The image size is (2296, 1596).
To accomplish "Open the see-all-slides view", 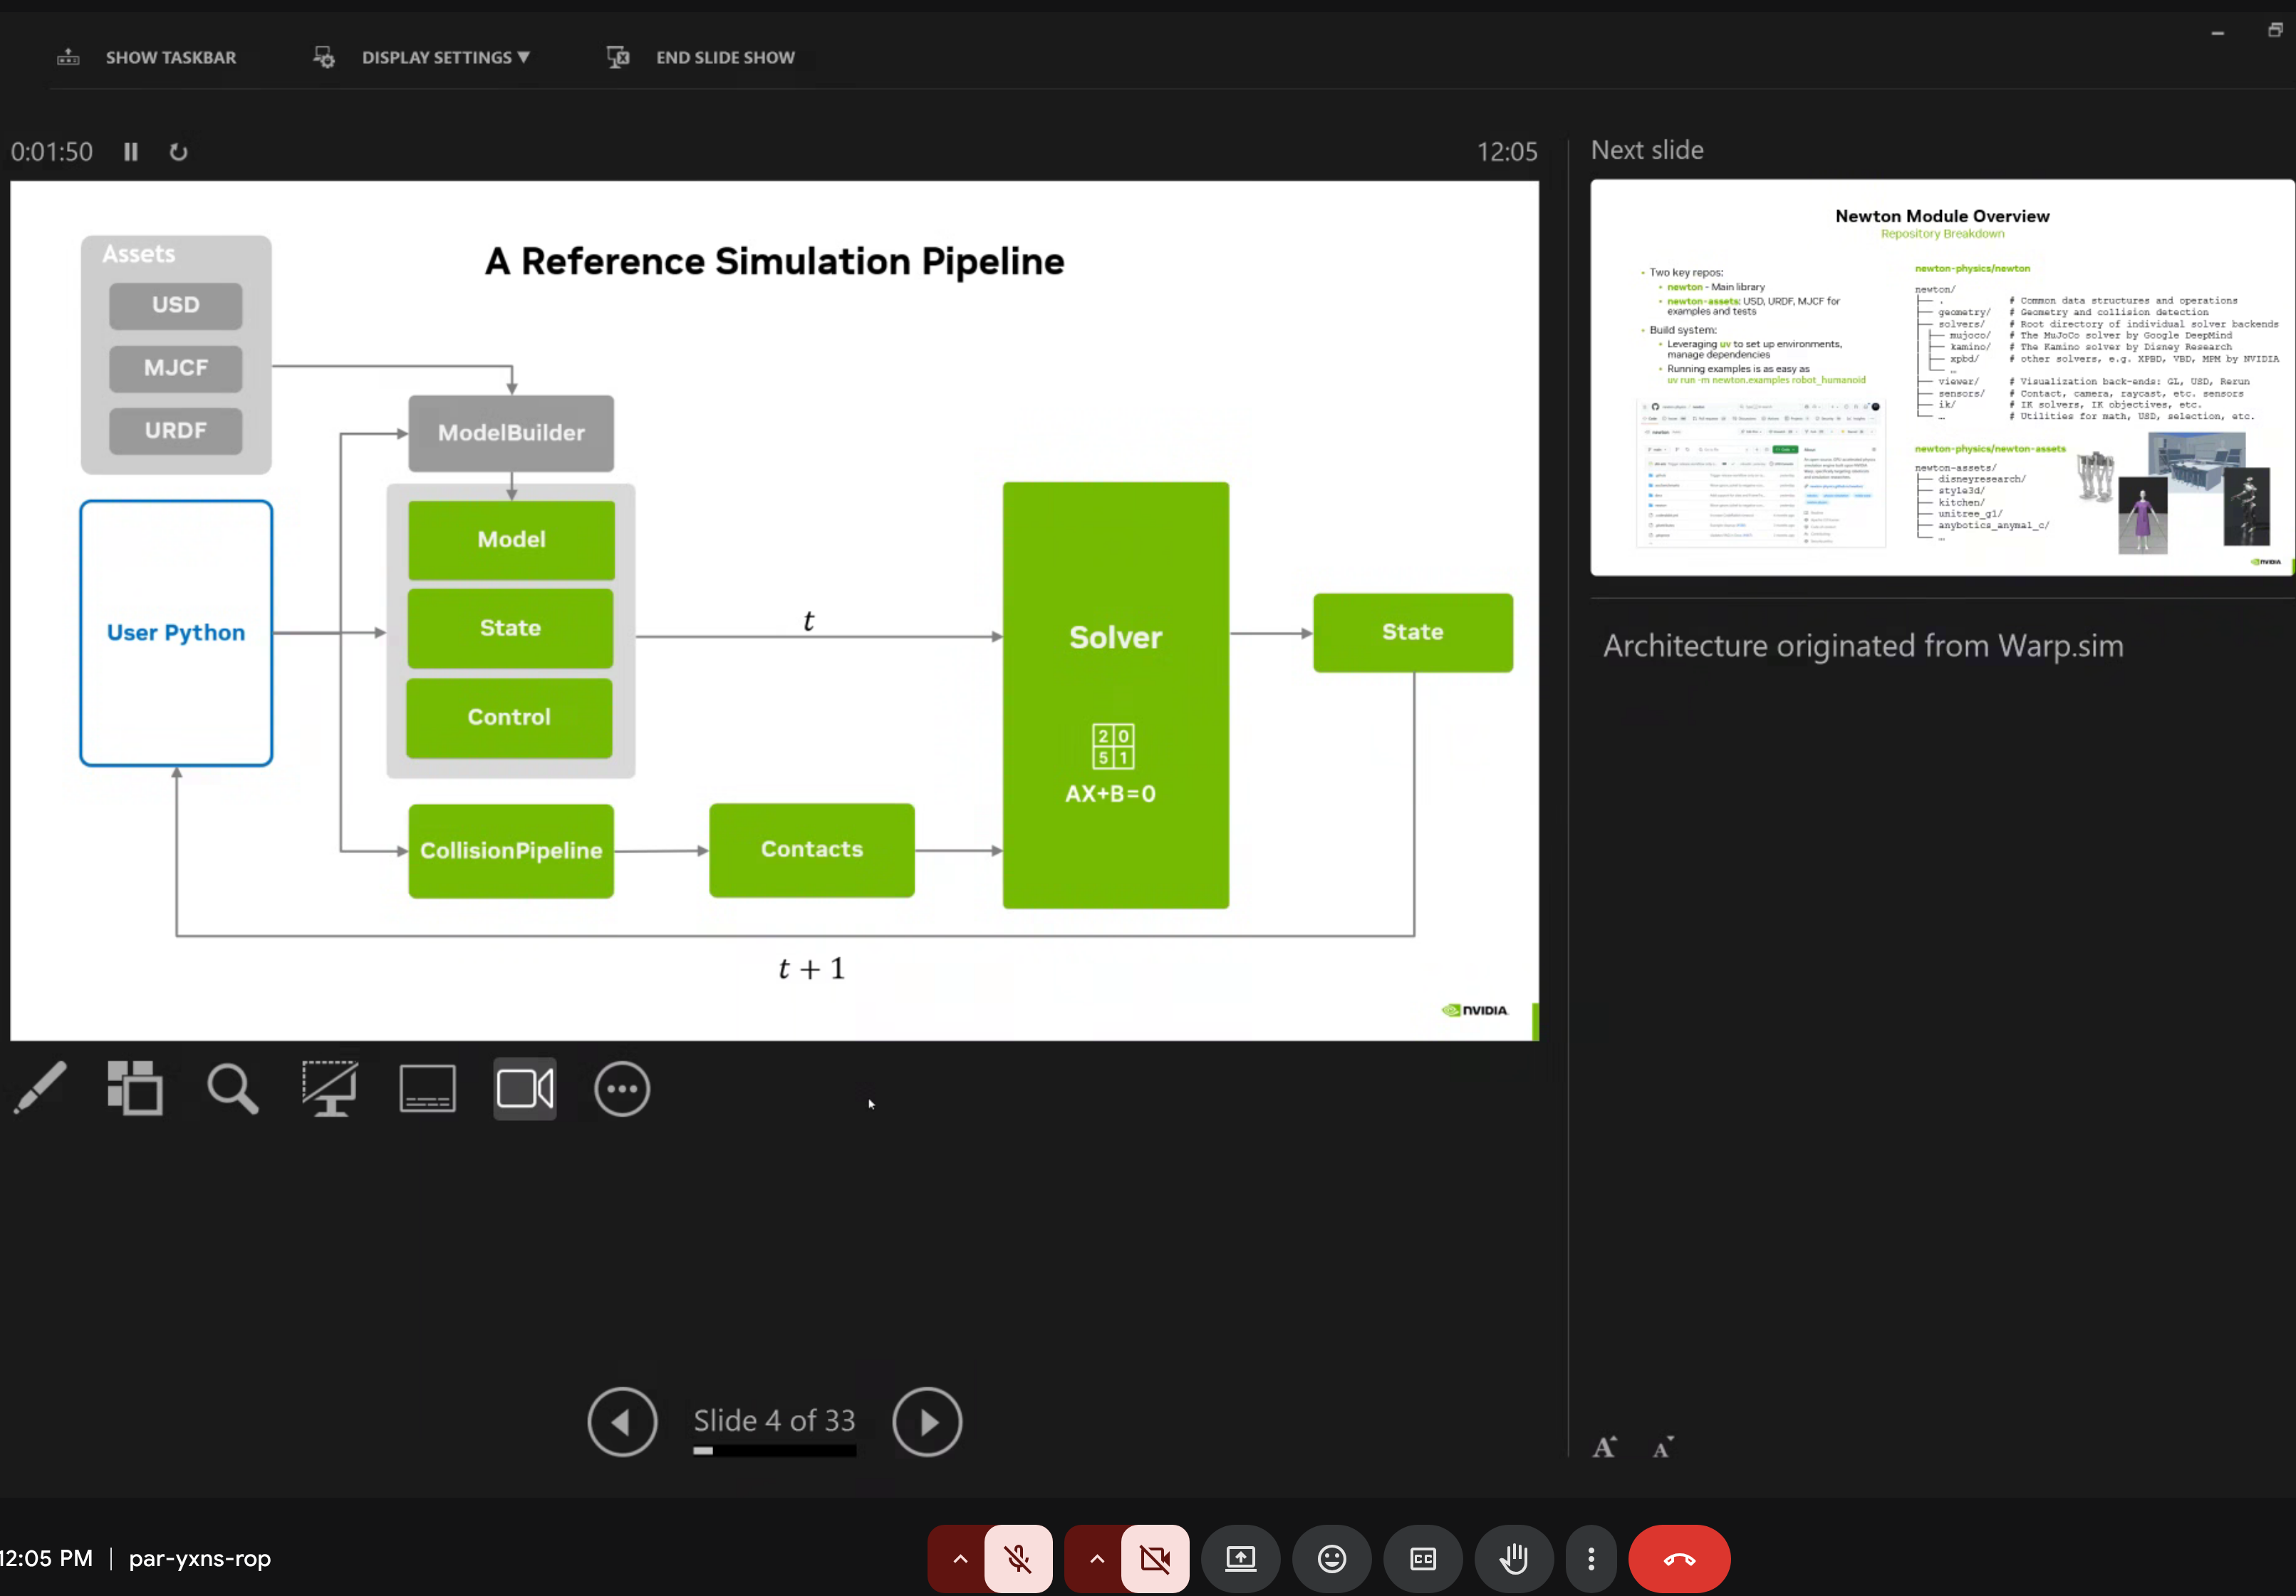I will click(x=135, y=1088).
